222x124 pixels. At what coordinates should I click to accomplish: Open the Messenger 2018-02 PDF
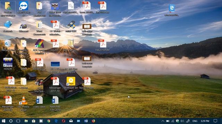click(8, 104)
